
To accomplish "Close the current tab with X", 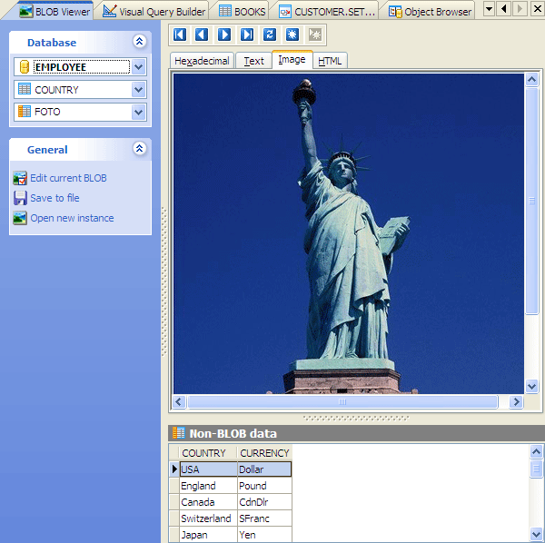I will [x=538, y=9].
